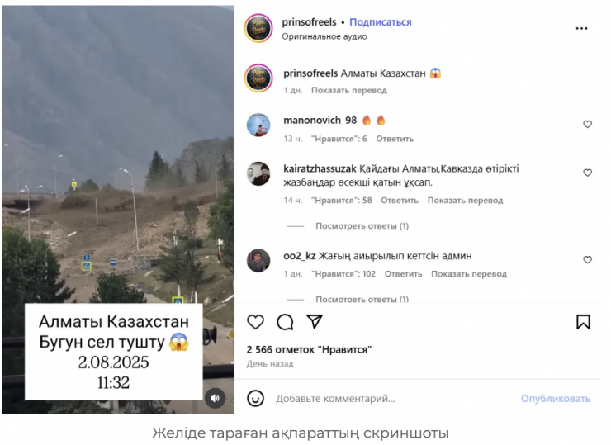Open prinsofreels profile avatar in header
Viewport: 611px width, 445px height.
(258, 28)
